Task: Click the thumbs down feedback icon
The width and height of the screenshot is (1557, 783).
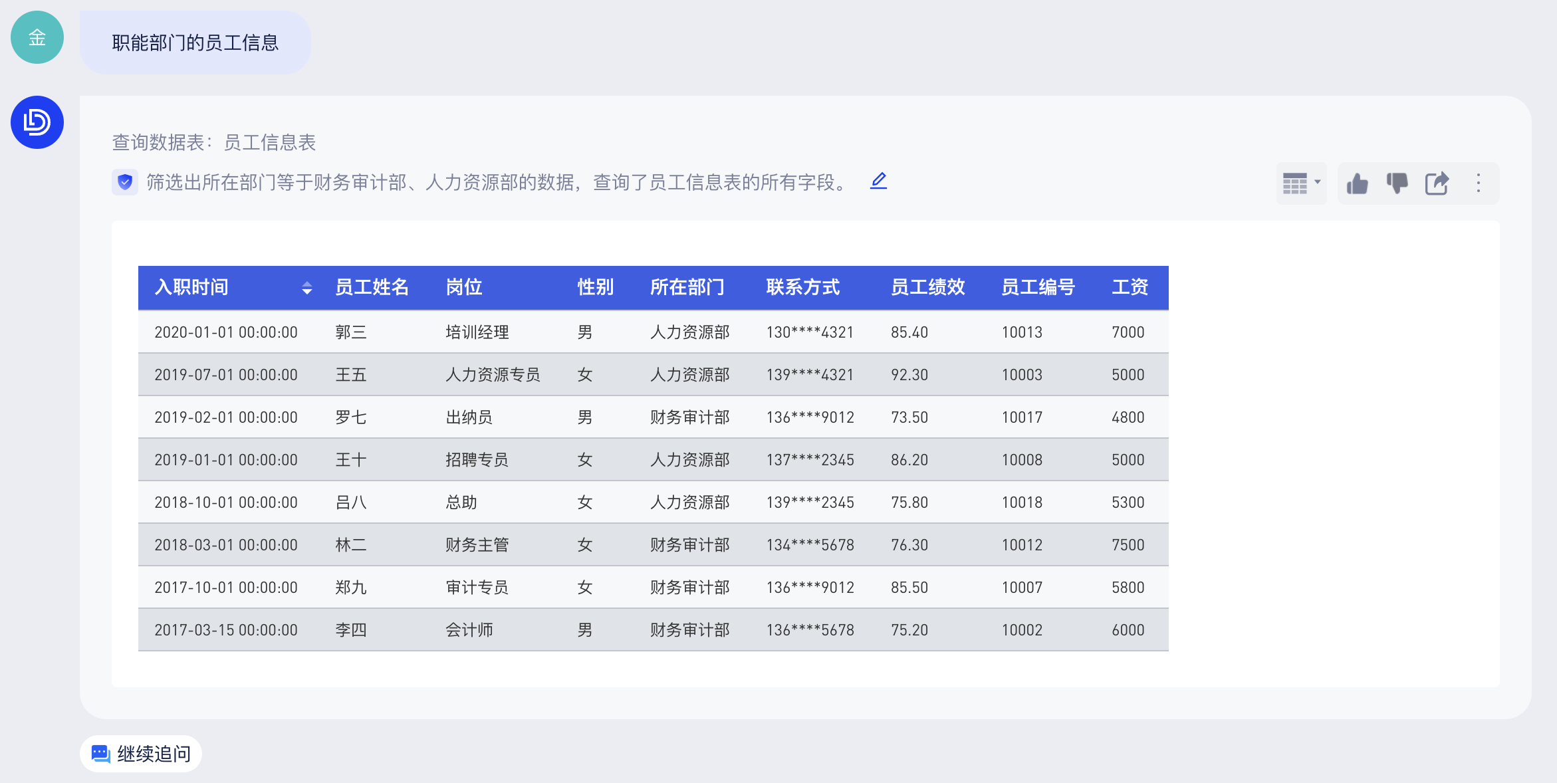Action: pos(1397,183)
